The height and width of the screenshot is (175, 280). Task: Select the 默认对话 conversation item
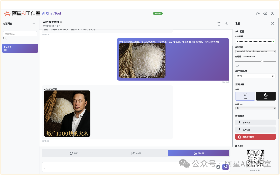20,48
